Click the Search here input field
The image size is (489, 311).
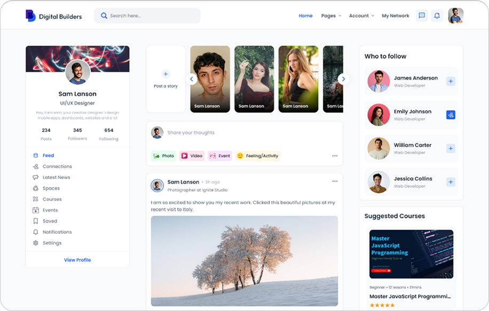point(147,15)
